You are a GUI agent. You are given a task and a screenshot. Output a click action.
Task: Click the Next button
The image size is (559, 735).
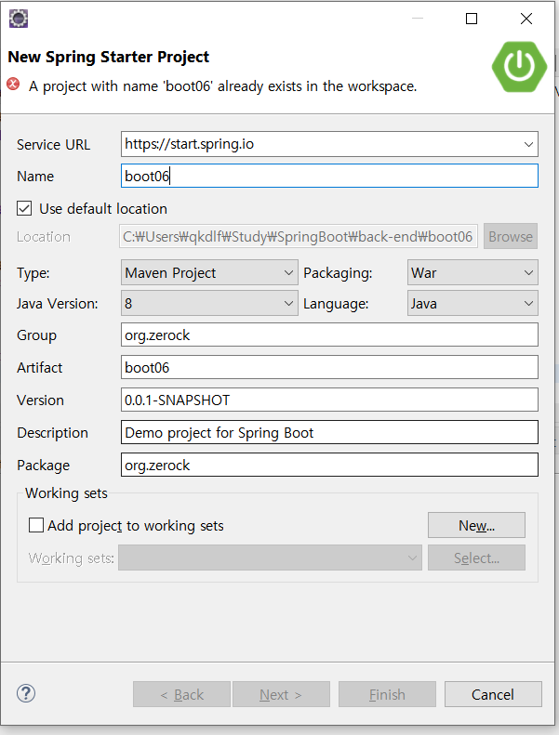(281, 694)
